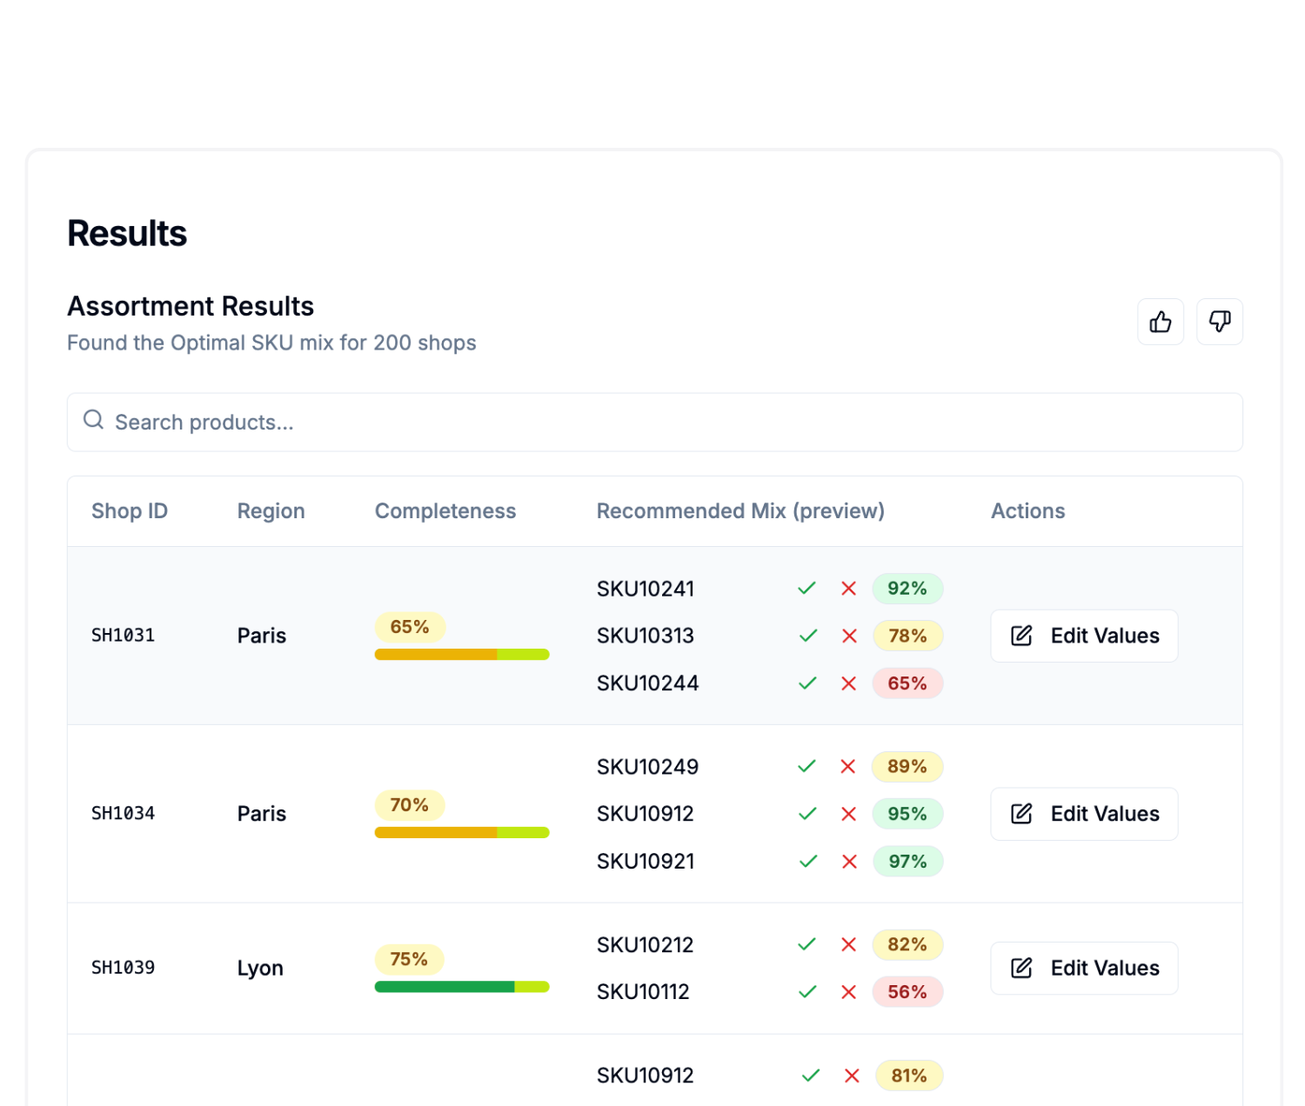Click the search magnifier icon
The height and width of the screenshot is (1106, 1305).
point(93,420)
